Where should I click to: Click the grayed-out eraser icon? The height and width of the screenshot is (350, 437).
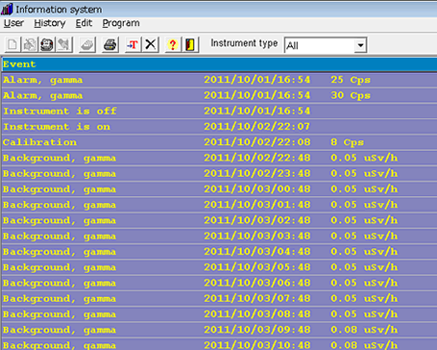point(87,44)
